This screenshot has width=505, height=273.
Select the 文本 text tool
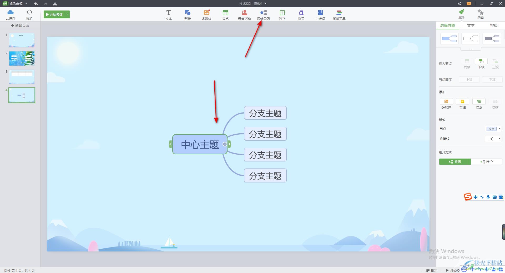(x=169, y=15)
